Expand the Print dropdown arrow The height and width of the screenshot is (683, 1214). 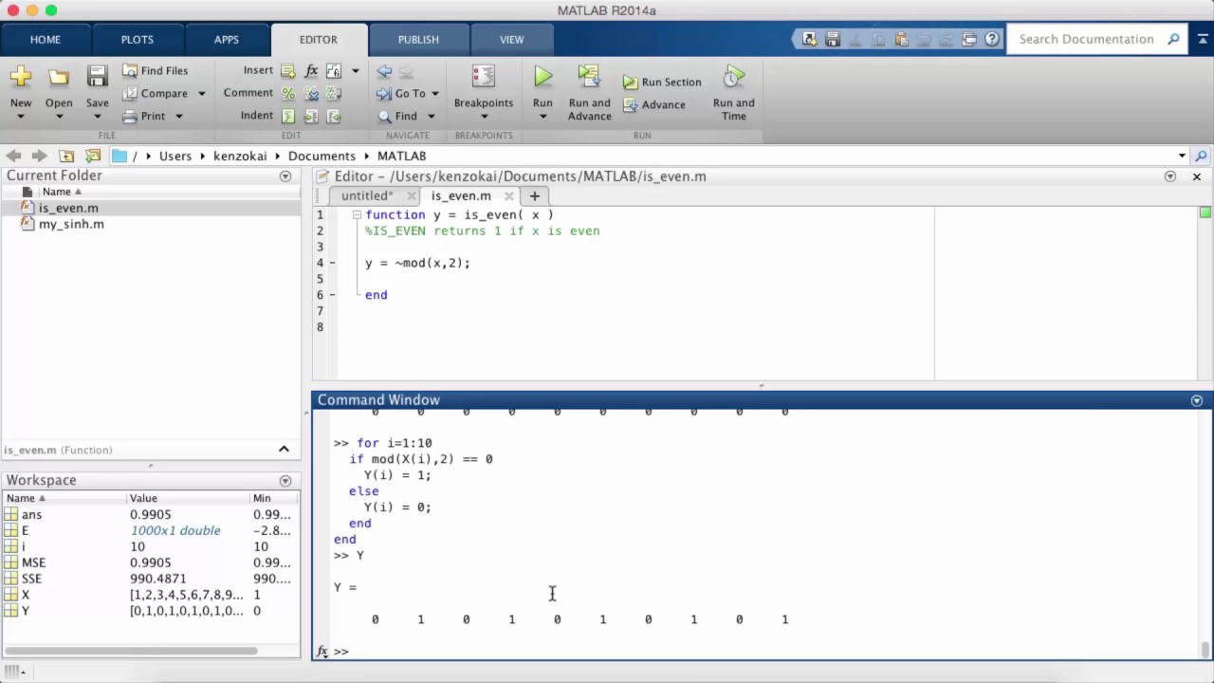point(178,117)
